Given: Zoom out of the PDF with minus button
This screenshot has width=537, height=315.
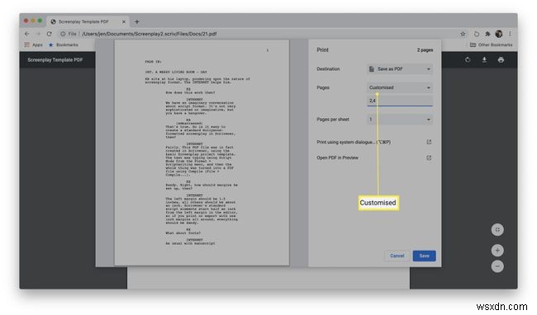Looking at the screenshot, I should coord(497,266).
